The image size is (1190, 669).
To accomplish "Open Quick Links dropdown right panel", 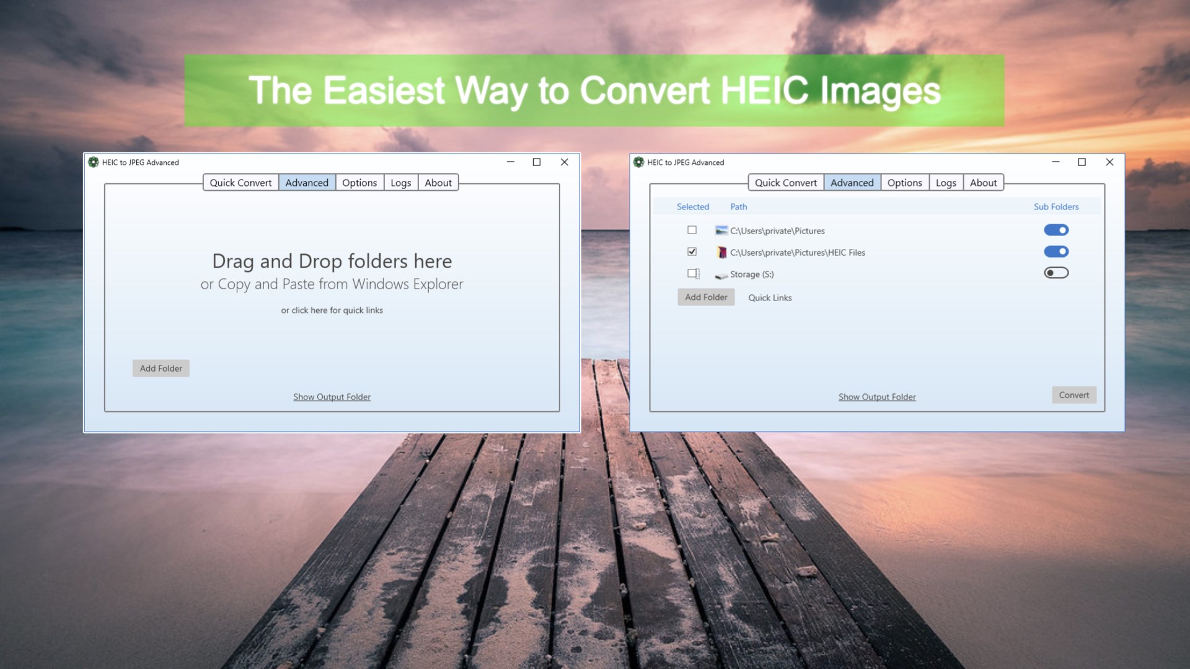I will click(x=769, y=297).
